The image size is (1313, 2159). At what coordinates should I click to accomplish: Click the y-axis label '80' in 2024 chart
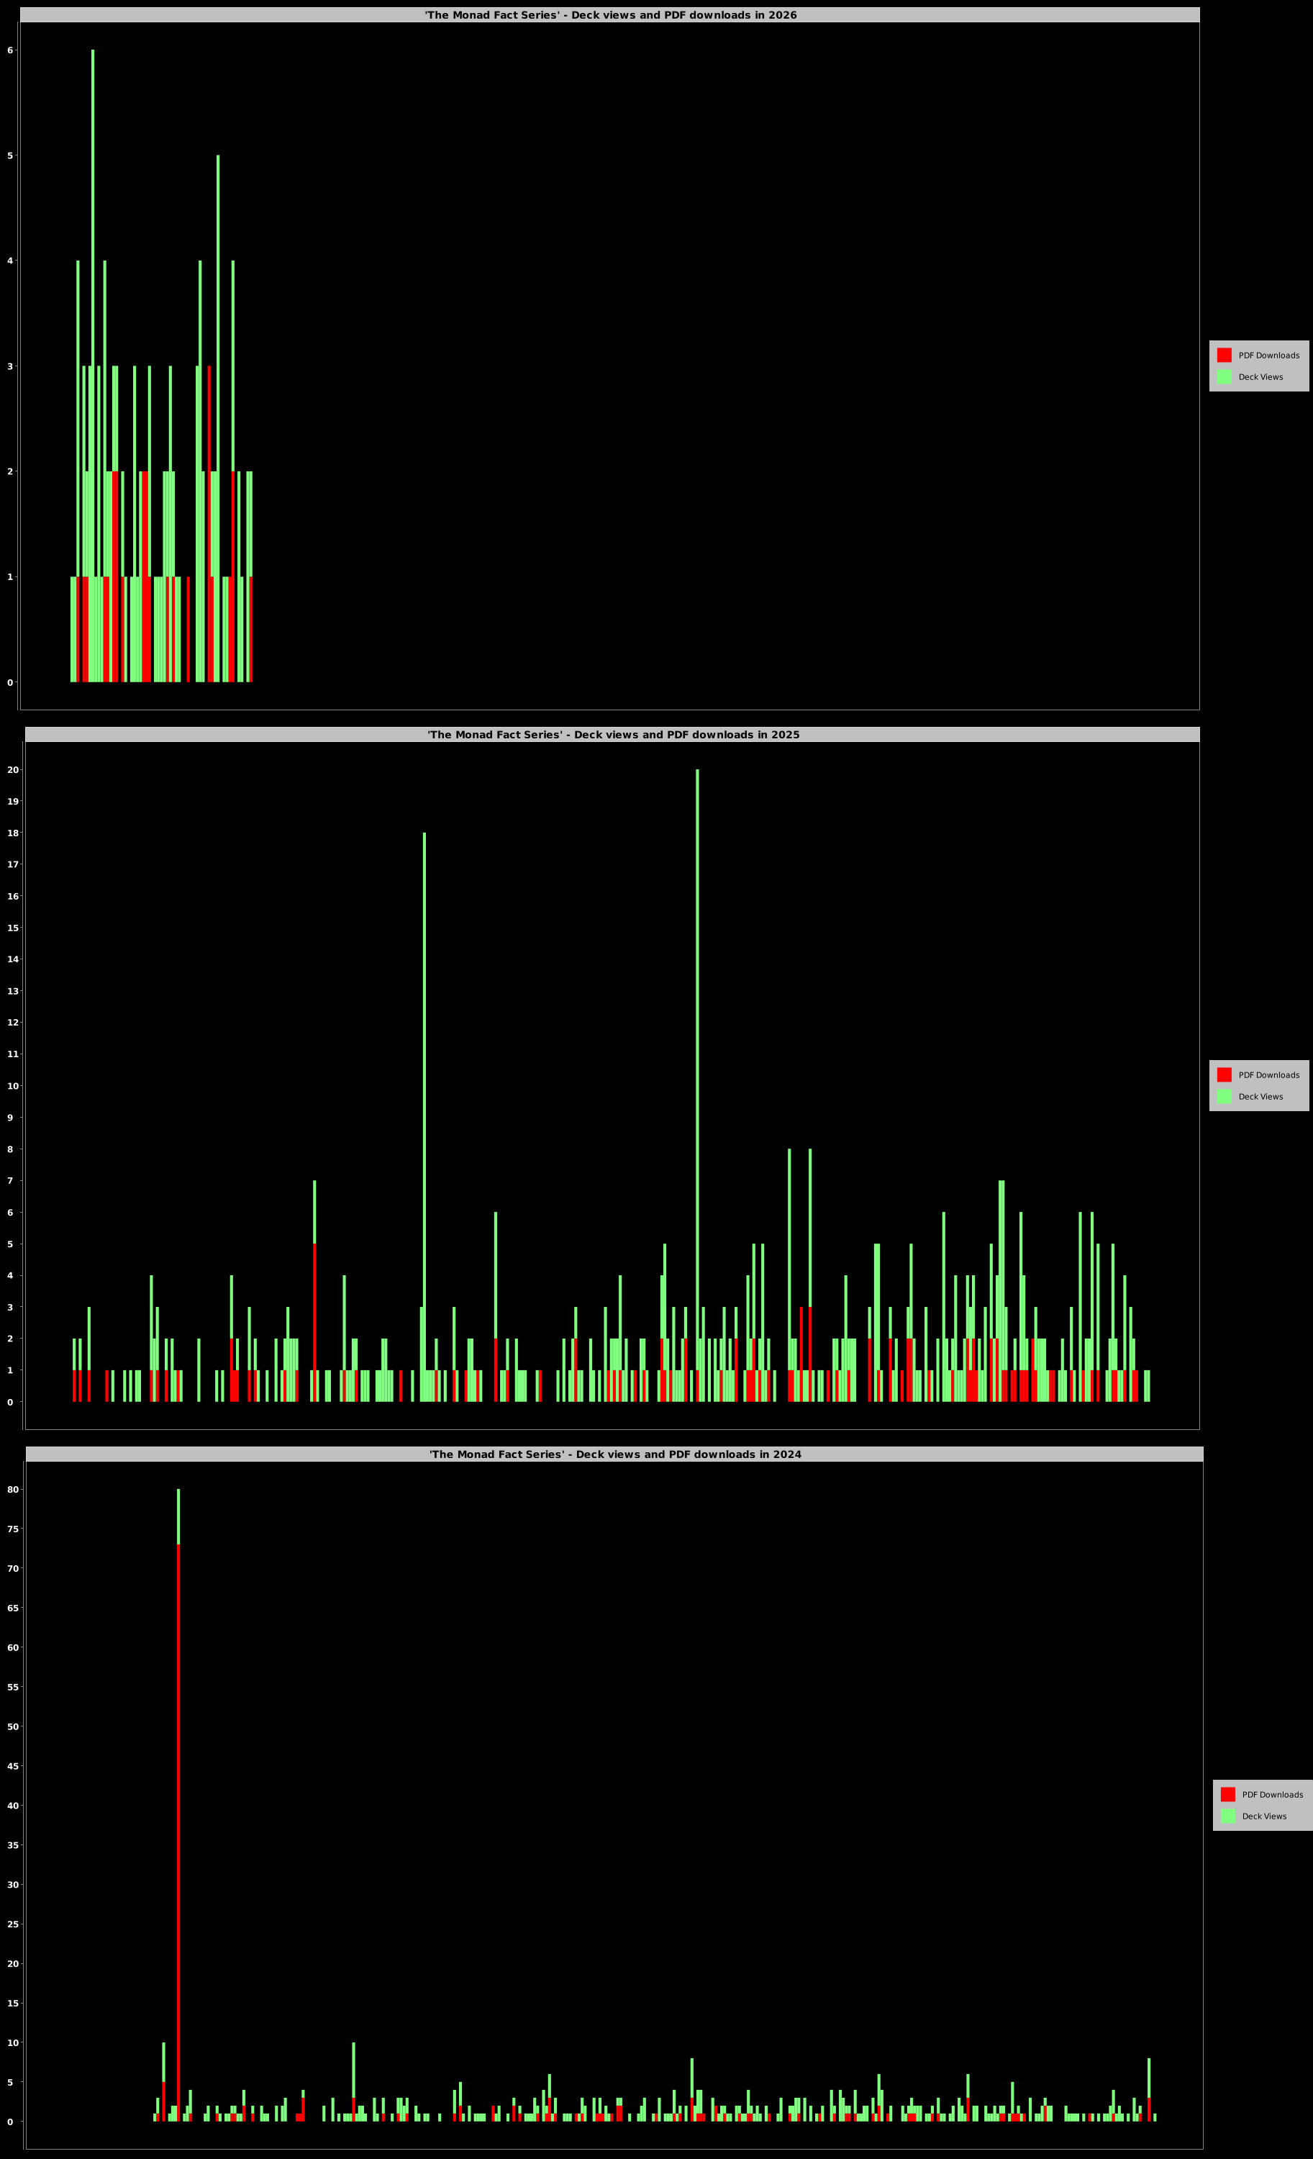(x=13, y=1490)
